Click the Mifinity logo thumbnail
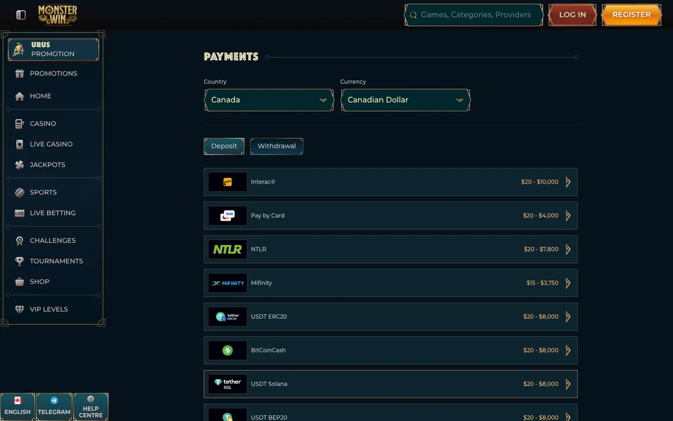The width and height of the screenshot is (673, 421). pos(228,283)
